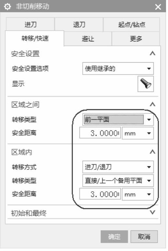
Task: Collapse the 区域内 section
Action: pyautogui.click(x=152, y=152)
